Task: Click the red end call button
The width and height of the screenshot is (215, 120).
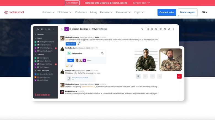Action: click(x=179, y=76)
